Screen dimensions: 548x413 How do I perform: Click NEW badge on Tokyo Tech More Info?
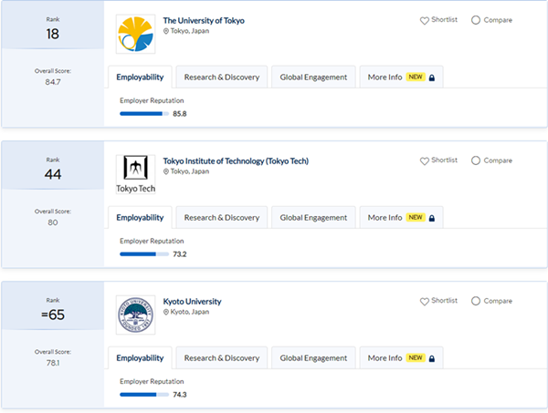click(416, 217)
